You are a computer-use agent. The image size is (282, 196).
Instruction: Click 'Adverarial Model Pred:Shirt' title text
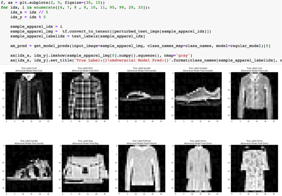click(85, 71)
